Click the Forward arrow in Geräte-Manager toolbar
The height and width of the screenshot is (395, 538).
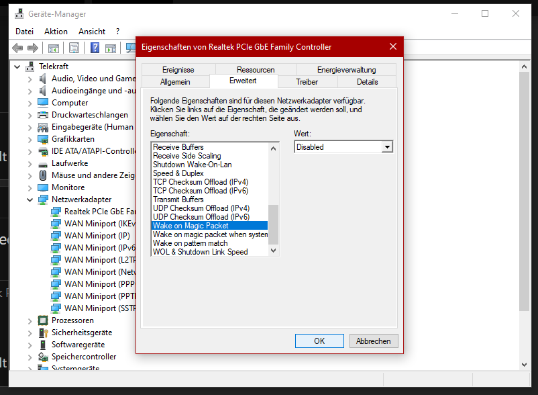[x=33, y=48]
